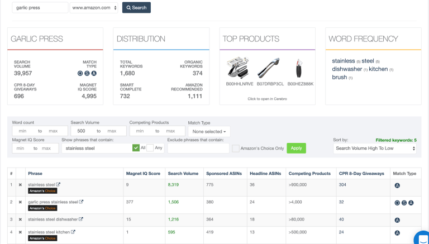429x244 pixels.
Task: Click Smart Complete icon in Garlic Press card
Action: pos(87,73)
